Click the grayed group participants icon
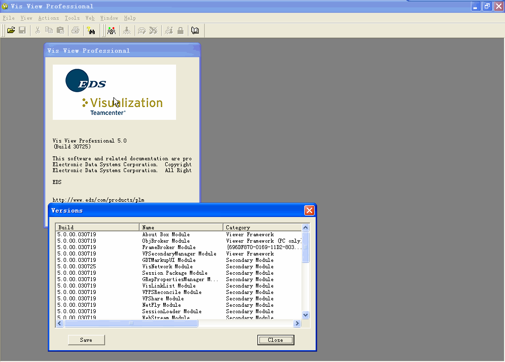Screen dimensions: 505x362 click(x=127, y=31)
